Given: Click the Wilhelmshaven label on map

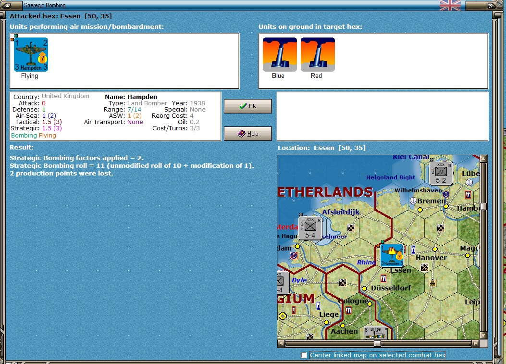Looking at the screenshot, I should point(418,190).
